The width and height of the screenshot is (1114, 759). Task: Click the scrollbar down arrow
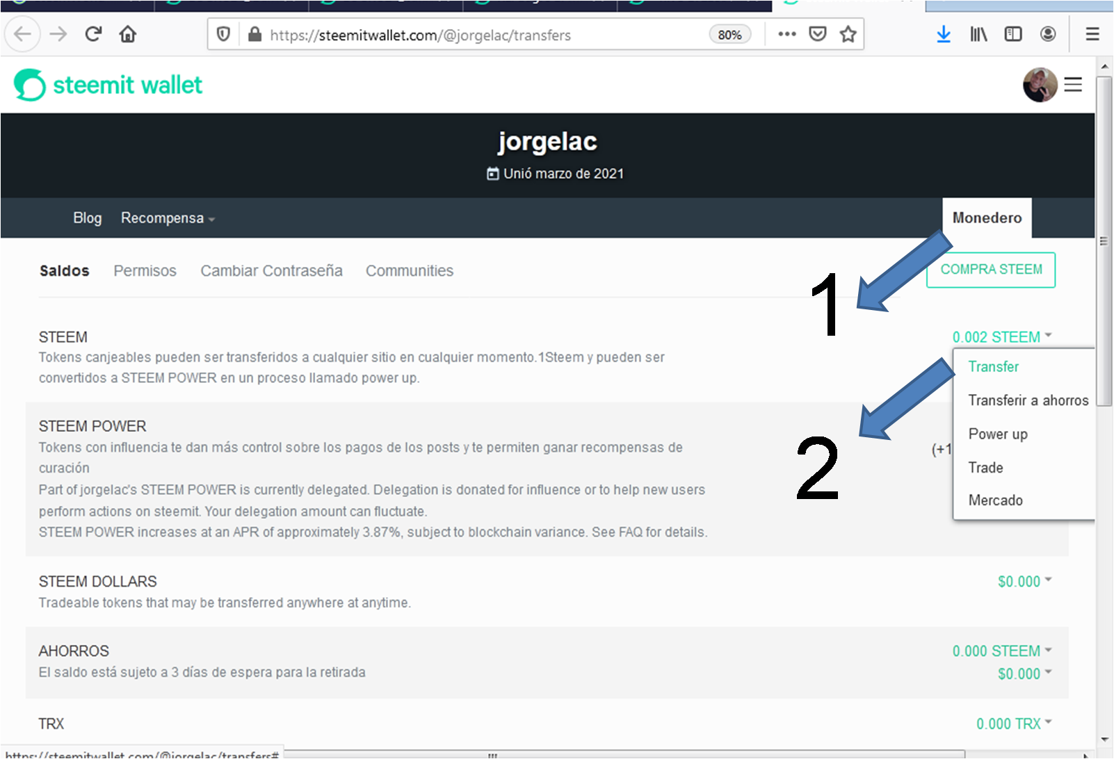click(1104, 740)
